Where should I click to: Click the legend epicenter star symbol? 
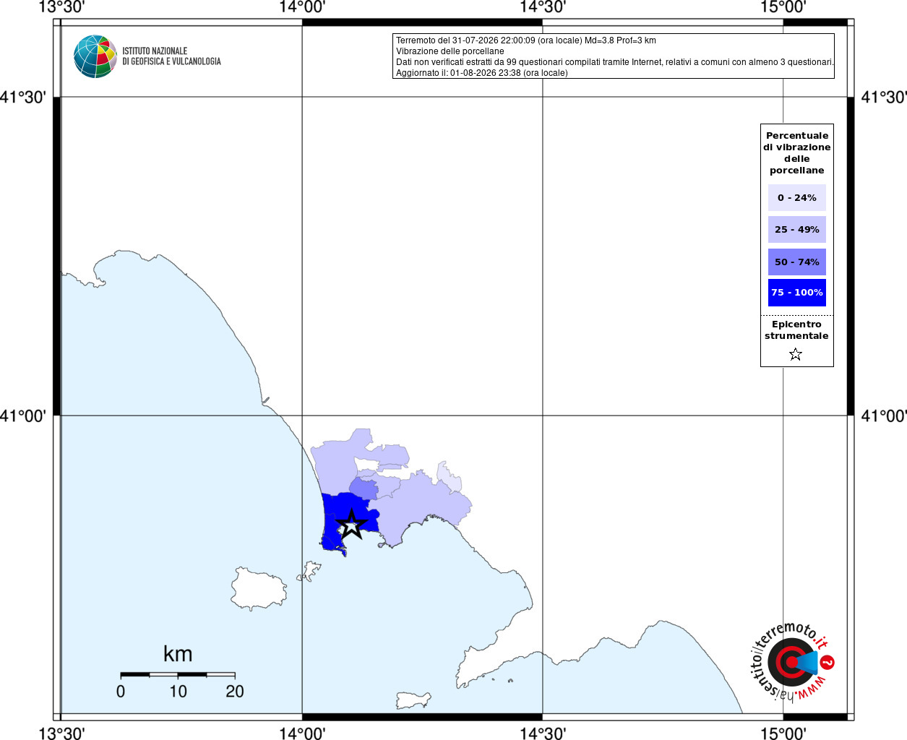pyautogui.click(x=796, y=354)
